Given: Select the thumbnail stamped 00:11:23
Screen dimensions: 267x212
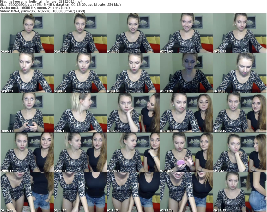Looking at the screenshot, I should (x=80, y=192).
